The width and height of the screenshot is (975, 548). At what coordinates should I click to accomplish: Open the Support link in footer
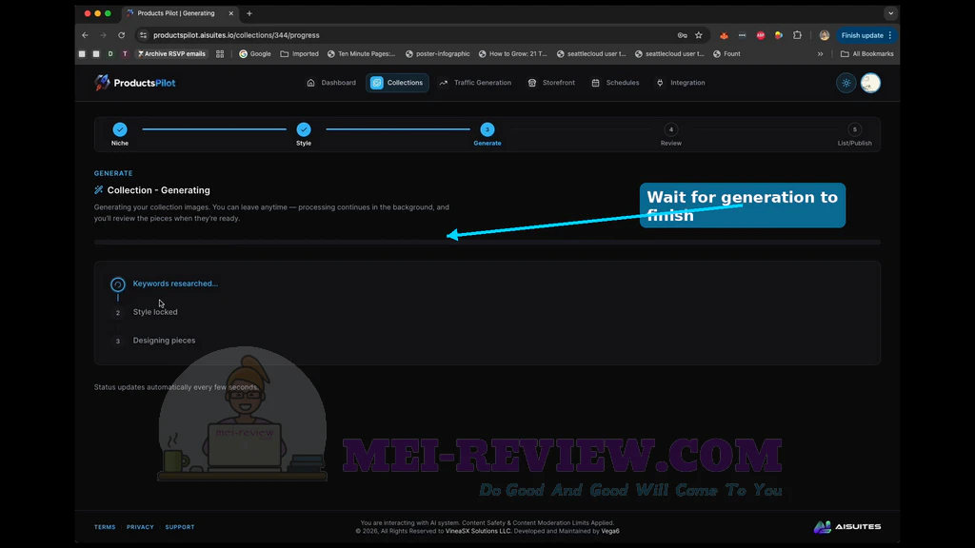180,527
